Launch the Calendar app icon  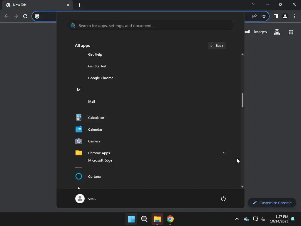point(79,129)
